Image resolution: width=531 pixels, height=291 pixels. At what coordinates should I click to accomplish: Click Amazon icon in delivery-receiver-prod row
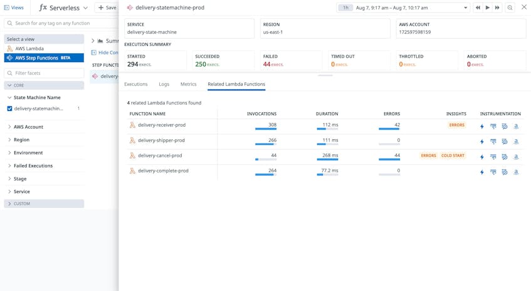(516, 126)
